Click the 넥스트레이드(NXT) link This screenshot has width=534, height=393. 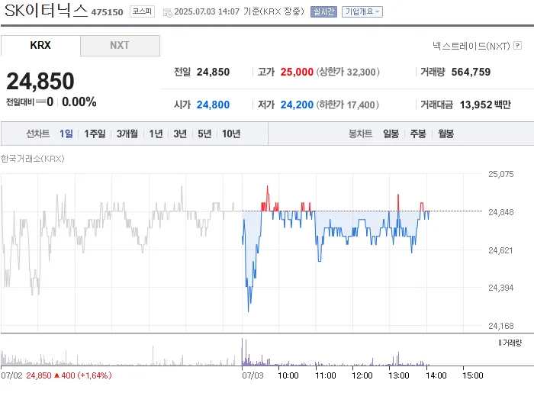(x=471, y=46)
